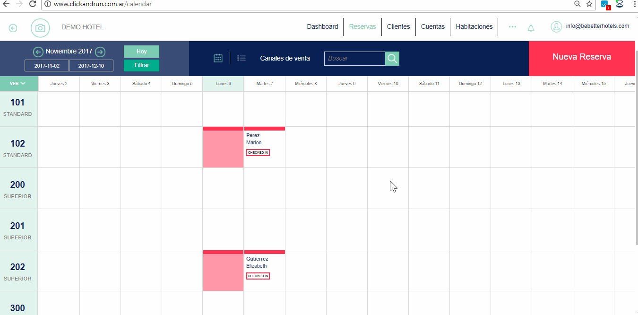Click the end date field 2017-12-10
Image resolution: width=638 pixels, height=315 pixels.
click(91, 66)
